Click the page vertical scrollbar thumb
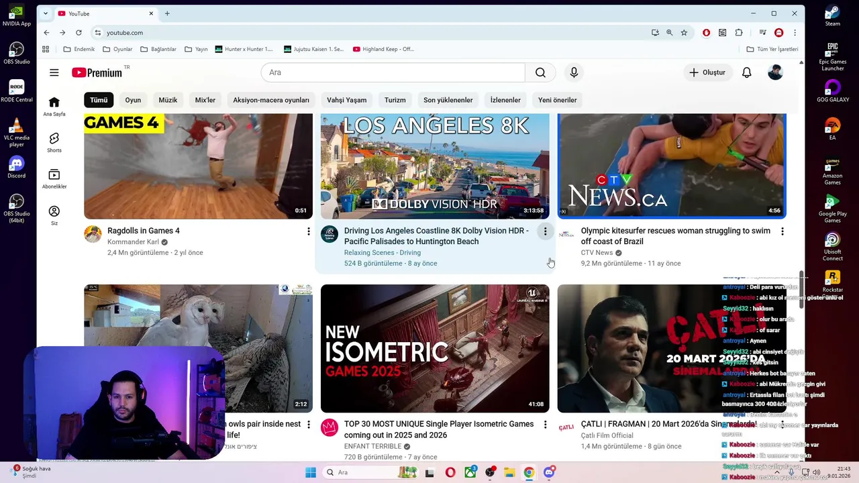The image size is (859, 483). [801, 290]
